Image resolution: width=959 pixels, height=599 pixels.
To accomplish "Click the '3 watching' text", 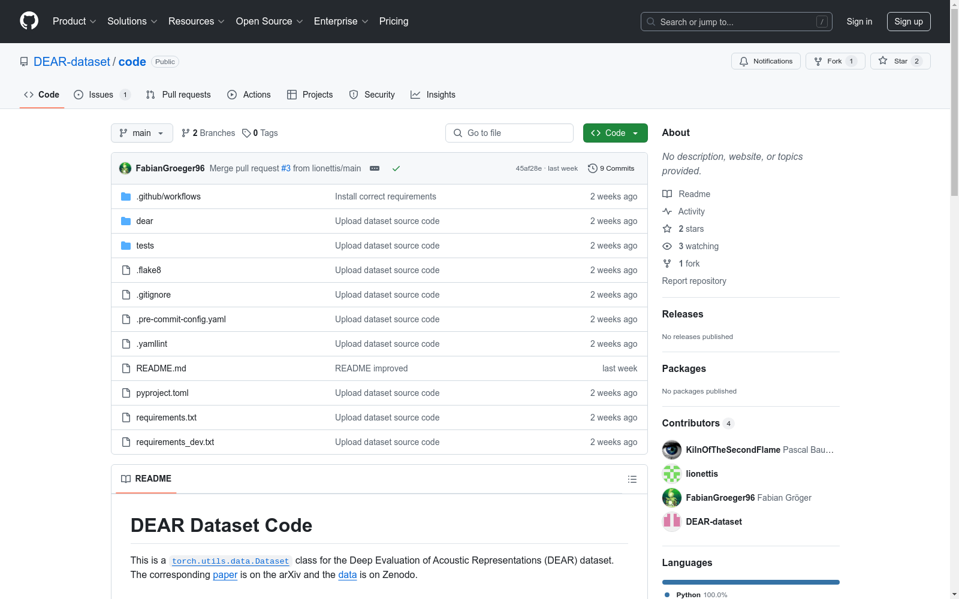I will [698, 246].
